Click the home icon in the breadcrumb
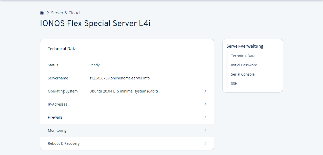This screenshot has width=323, height=155. click(x=42, y=13)
